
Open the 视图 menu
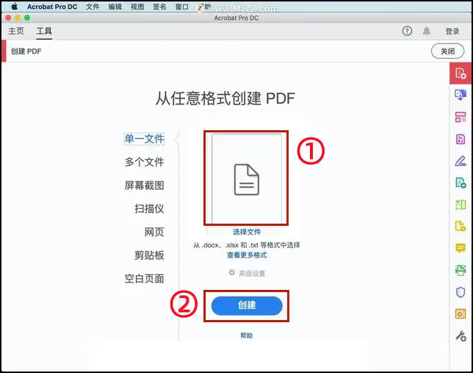[x=137, y=7]
